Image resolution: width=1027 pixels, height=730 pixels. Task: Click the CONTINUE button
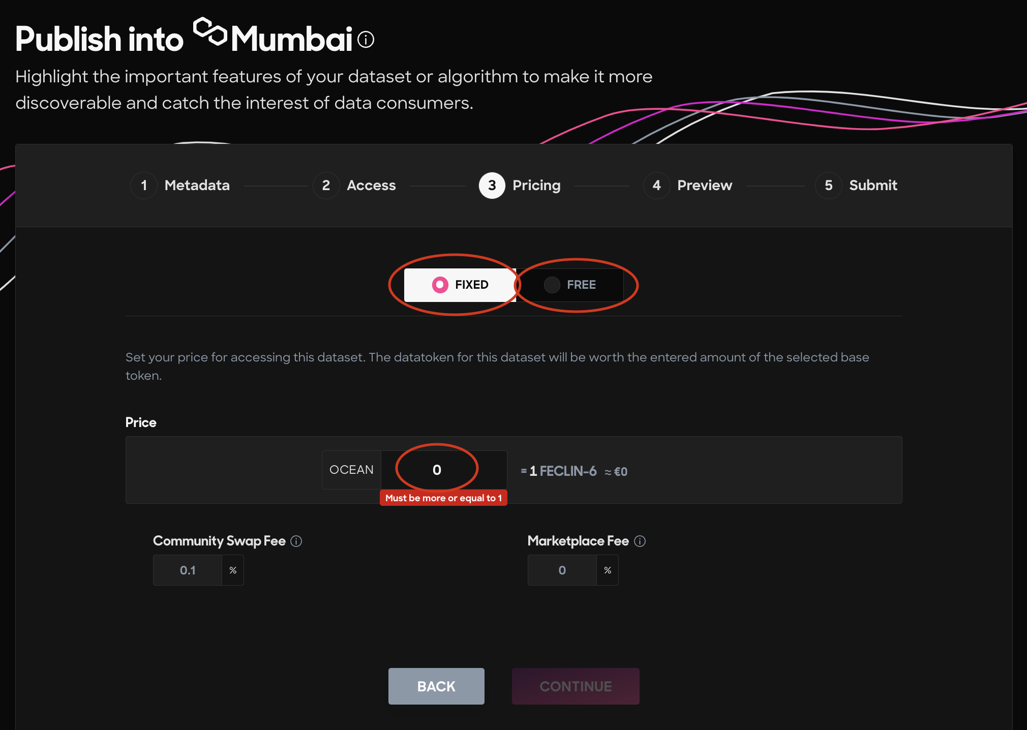(x=576, y=686)
